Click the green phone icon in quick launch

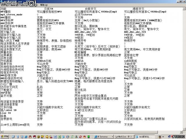(88, 137)
